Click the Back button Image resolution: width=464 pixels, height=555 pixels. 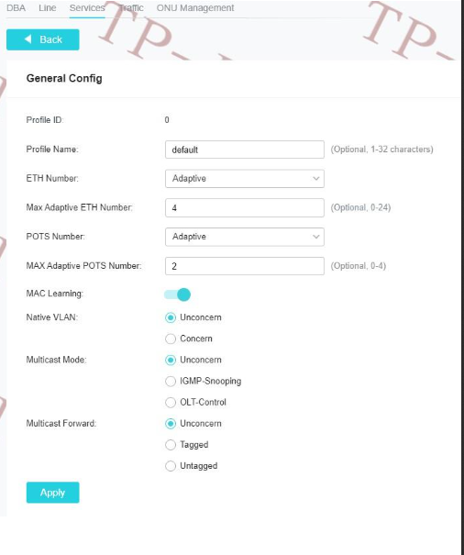(43, 39)
